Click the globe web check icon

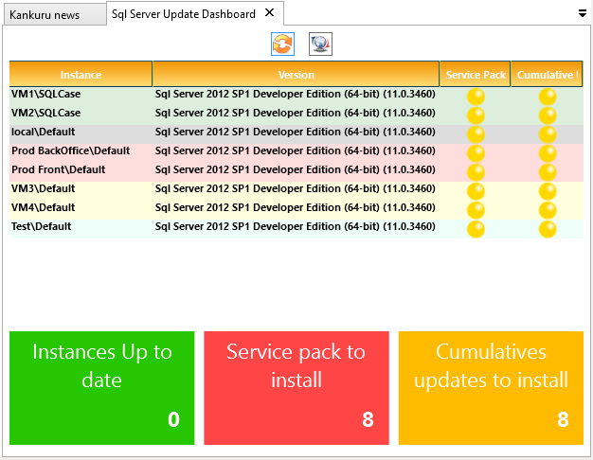pyautogui.click(x=320, y=44)
